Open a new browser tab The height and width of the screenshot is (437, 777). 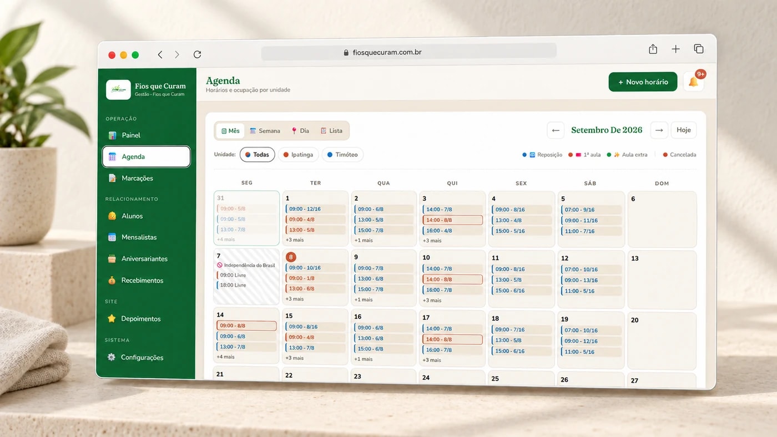pyautogui.click(x=675, y=49)
